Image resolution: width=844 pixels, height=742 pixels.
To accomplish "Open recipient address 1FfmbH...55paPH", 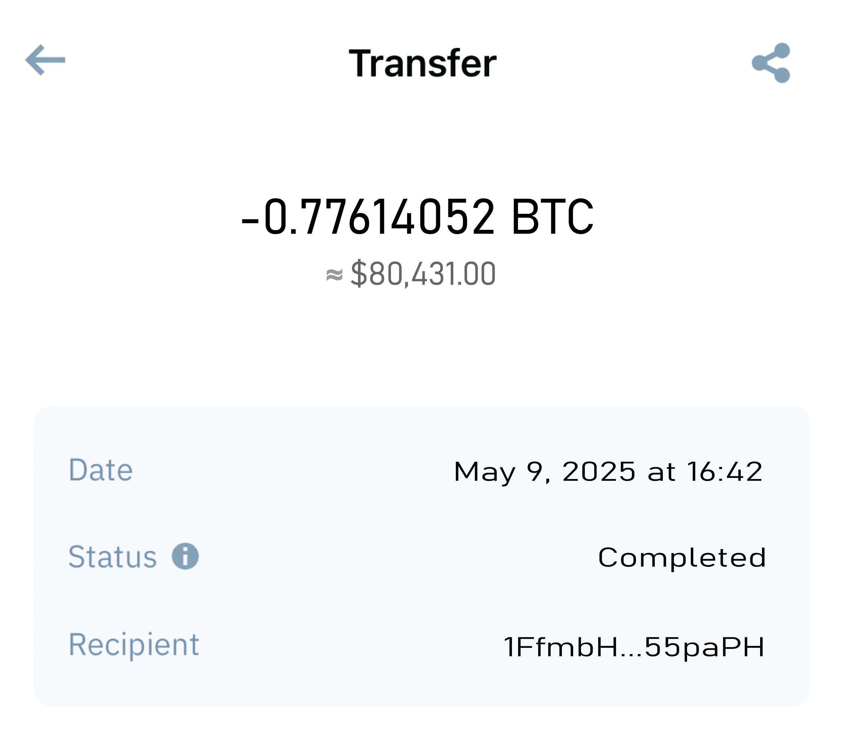I will pos(634,647).
